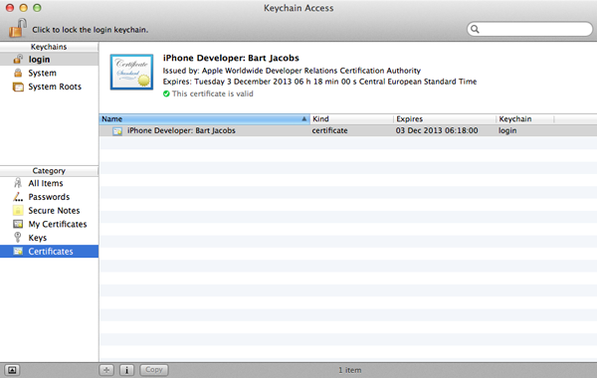Show All Items category
Viewport: 597px width, 378px height.
[49, 183]
